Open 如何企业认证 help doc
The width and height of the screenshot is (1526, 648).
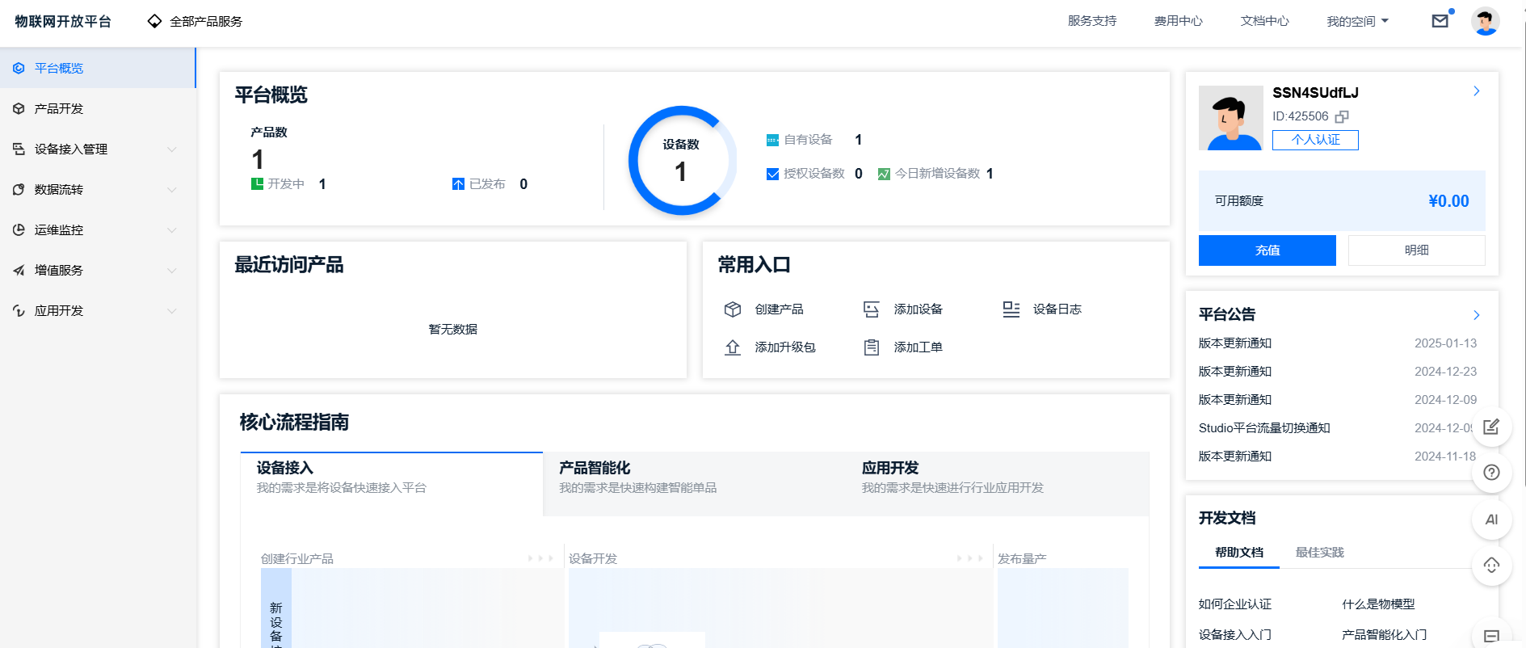tap(1235, 604)
